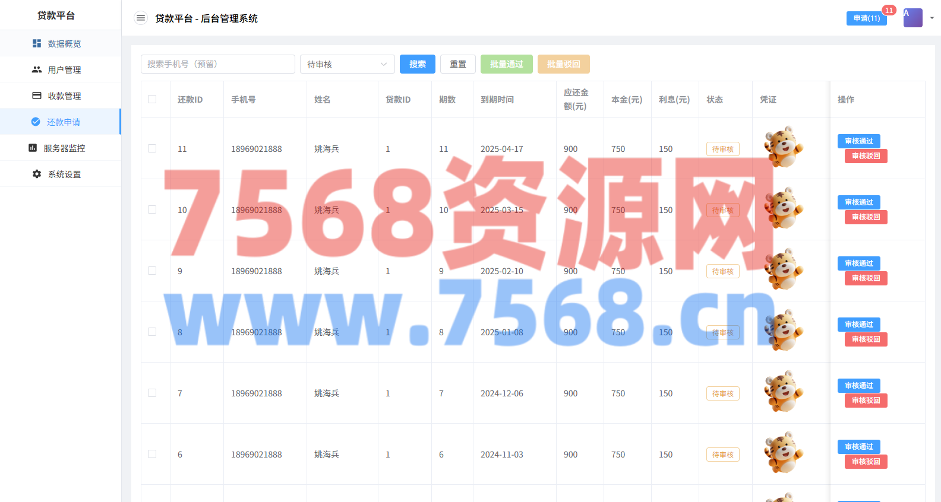Viewport: 941px width, 502px height.
Task: Click the 用户管理 people icon
Action: tap(37, 69)
